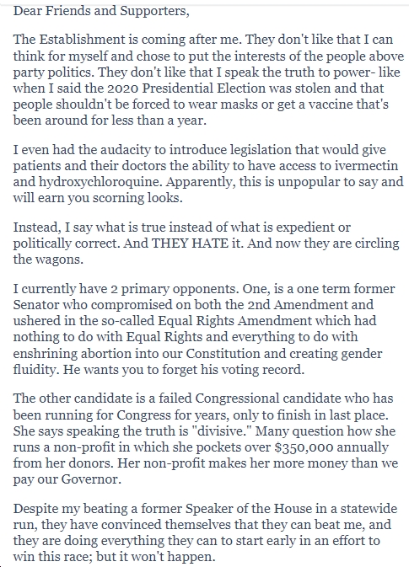Click the phrase "2020 Presidential Election"
This screenshot has width=409, height=567.
pos(186,88)
